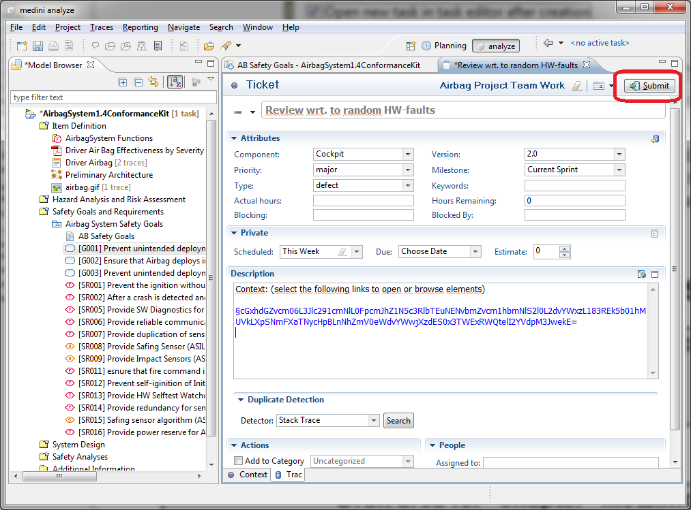The height and width of the screenshot is (510, 691).
Task: Switch to the analyze perspective
Action: [496, 46]
